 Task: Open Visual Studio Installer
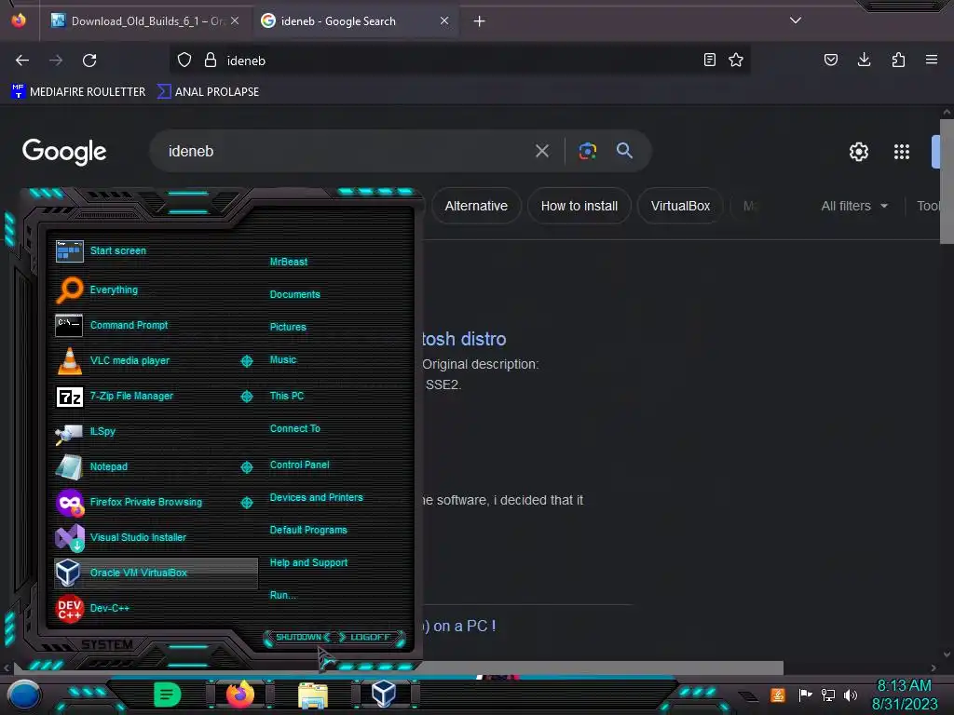138,537
